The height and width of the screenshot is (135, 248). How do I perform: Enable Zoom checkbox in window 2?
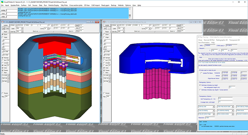104,34
